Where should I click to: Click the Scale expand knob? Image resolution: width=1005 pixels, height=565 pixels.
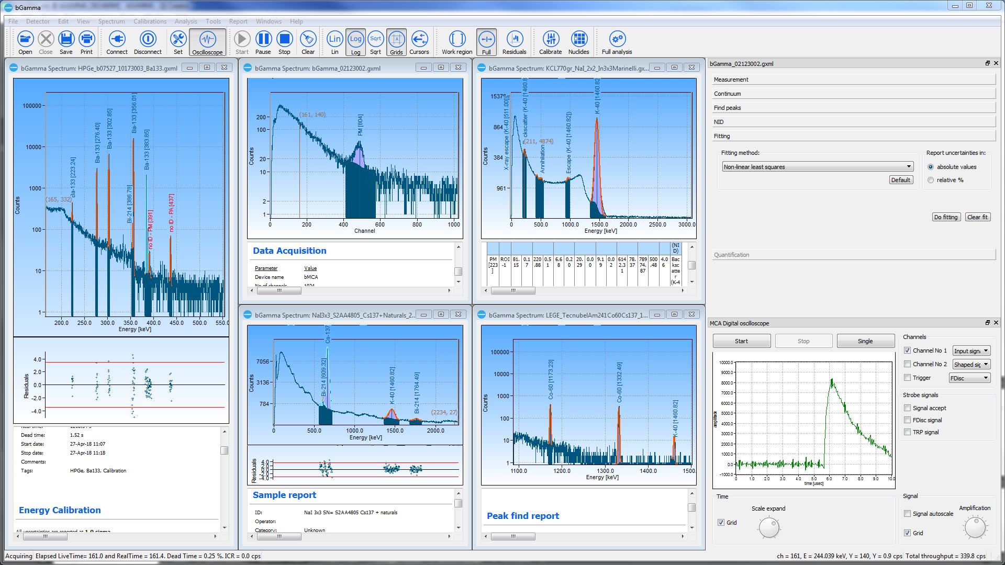[x=769, y=527]
